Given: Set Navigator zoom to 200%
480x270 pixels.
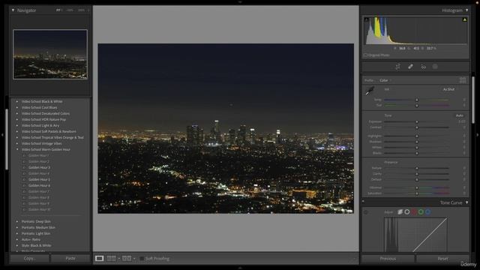Looking at the screenshot, I should pyautogui.click(x=81, y=10).
